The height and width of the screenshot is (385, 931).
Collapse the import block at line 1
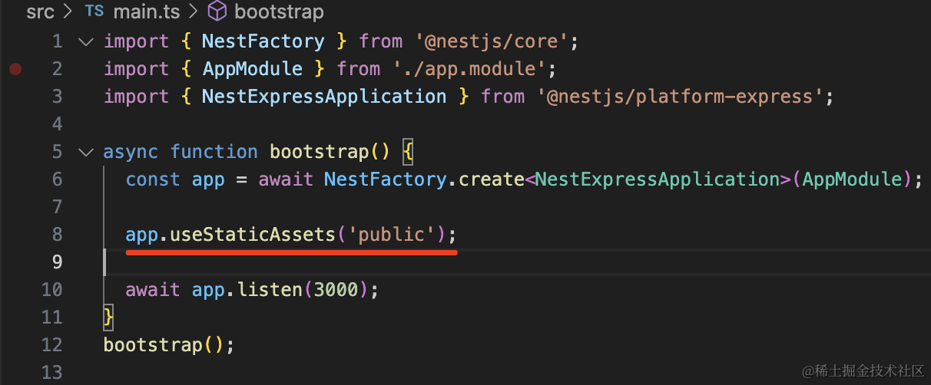point(85,41)
